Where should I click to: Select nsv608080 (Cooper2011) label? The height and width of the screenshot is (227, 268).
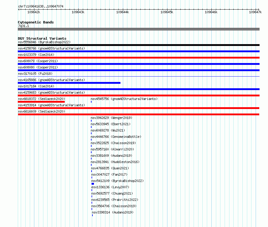[38, 67]
